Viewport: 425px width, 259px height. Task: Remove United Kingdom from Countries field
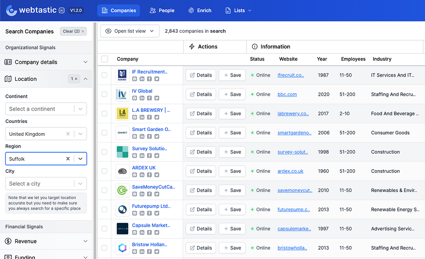[x=68, y=134]
